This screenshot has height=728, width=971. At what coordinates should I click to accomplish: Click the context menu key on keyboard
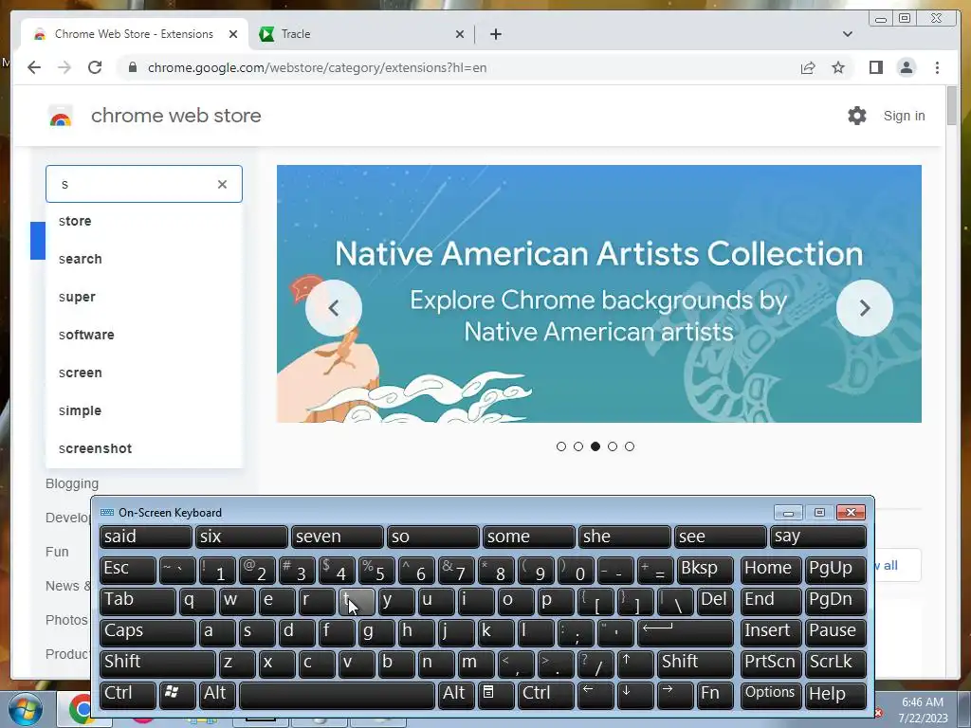[x=495, y=694]
